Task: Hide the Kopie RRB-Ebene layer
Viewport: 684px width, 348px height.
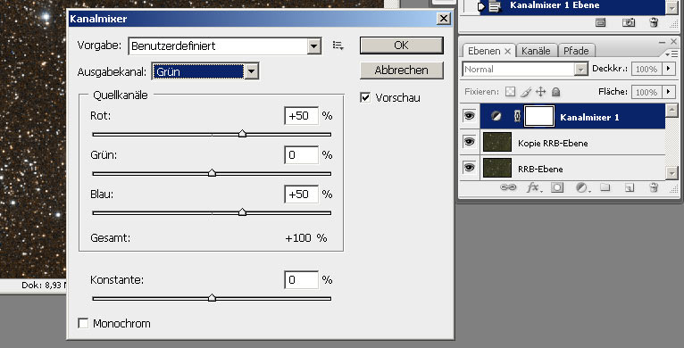Action: tap(470, 142)
